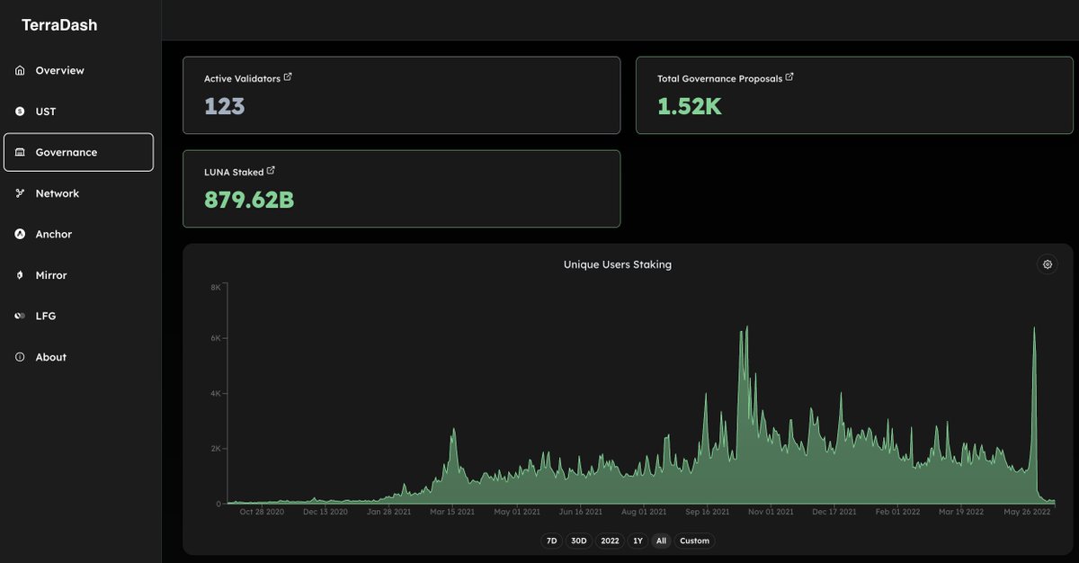This screenshot has height=563, width=1079.
Task: Set chart range to 7D
Action: [x=551, y=541]
